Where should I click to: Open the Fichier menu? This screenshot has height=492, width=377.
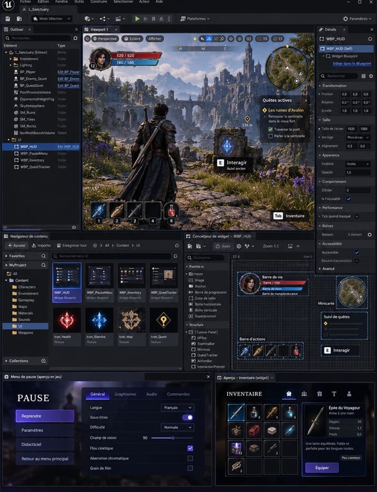tap(26, 1)
